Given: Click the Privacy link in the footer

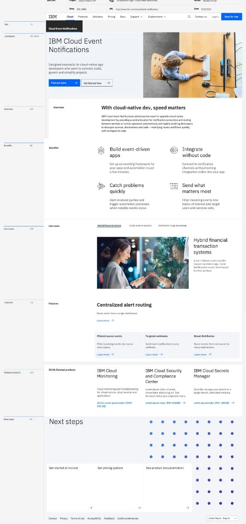Looking at the screenshot, I should pyautogui.click(x=64, y=518).
